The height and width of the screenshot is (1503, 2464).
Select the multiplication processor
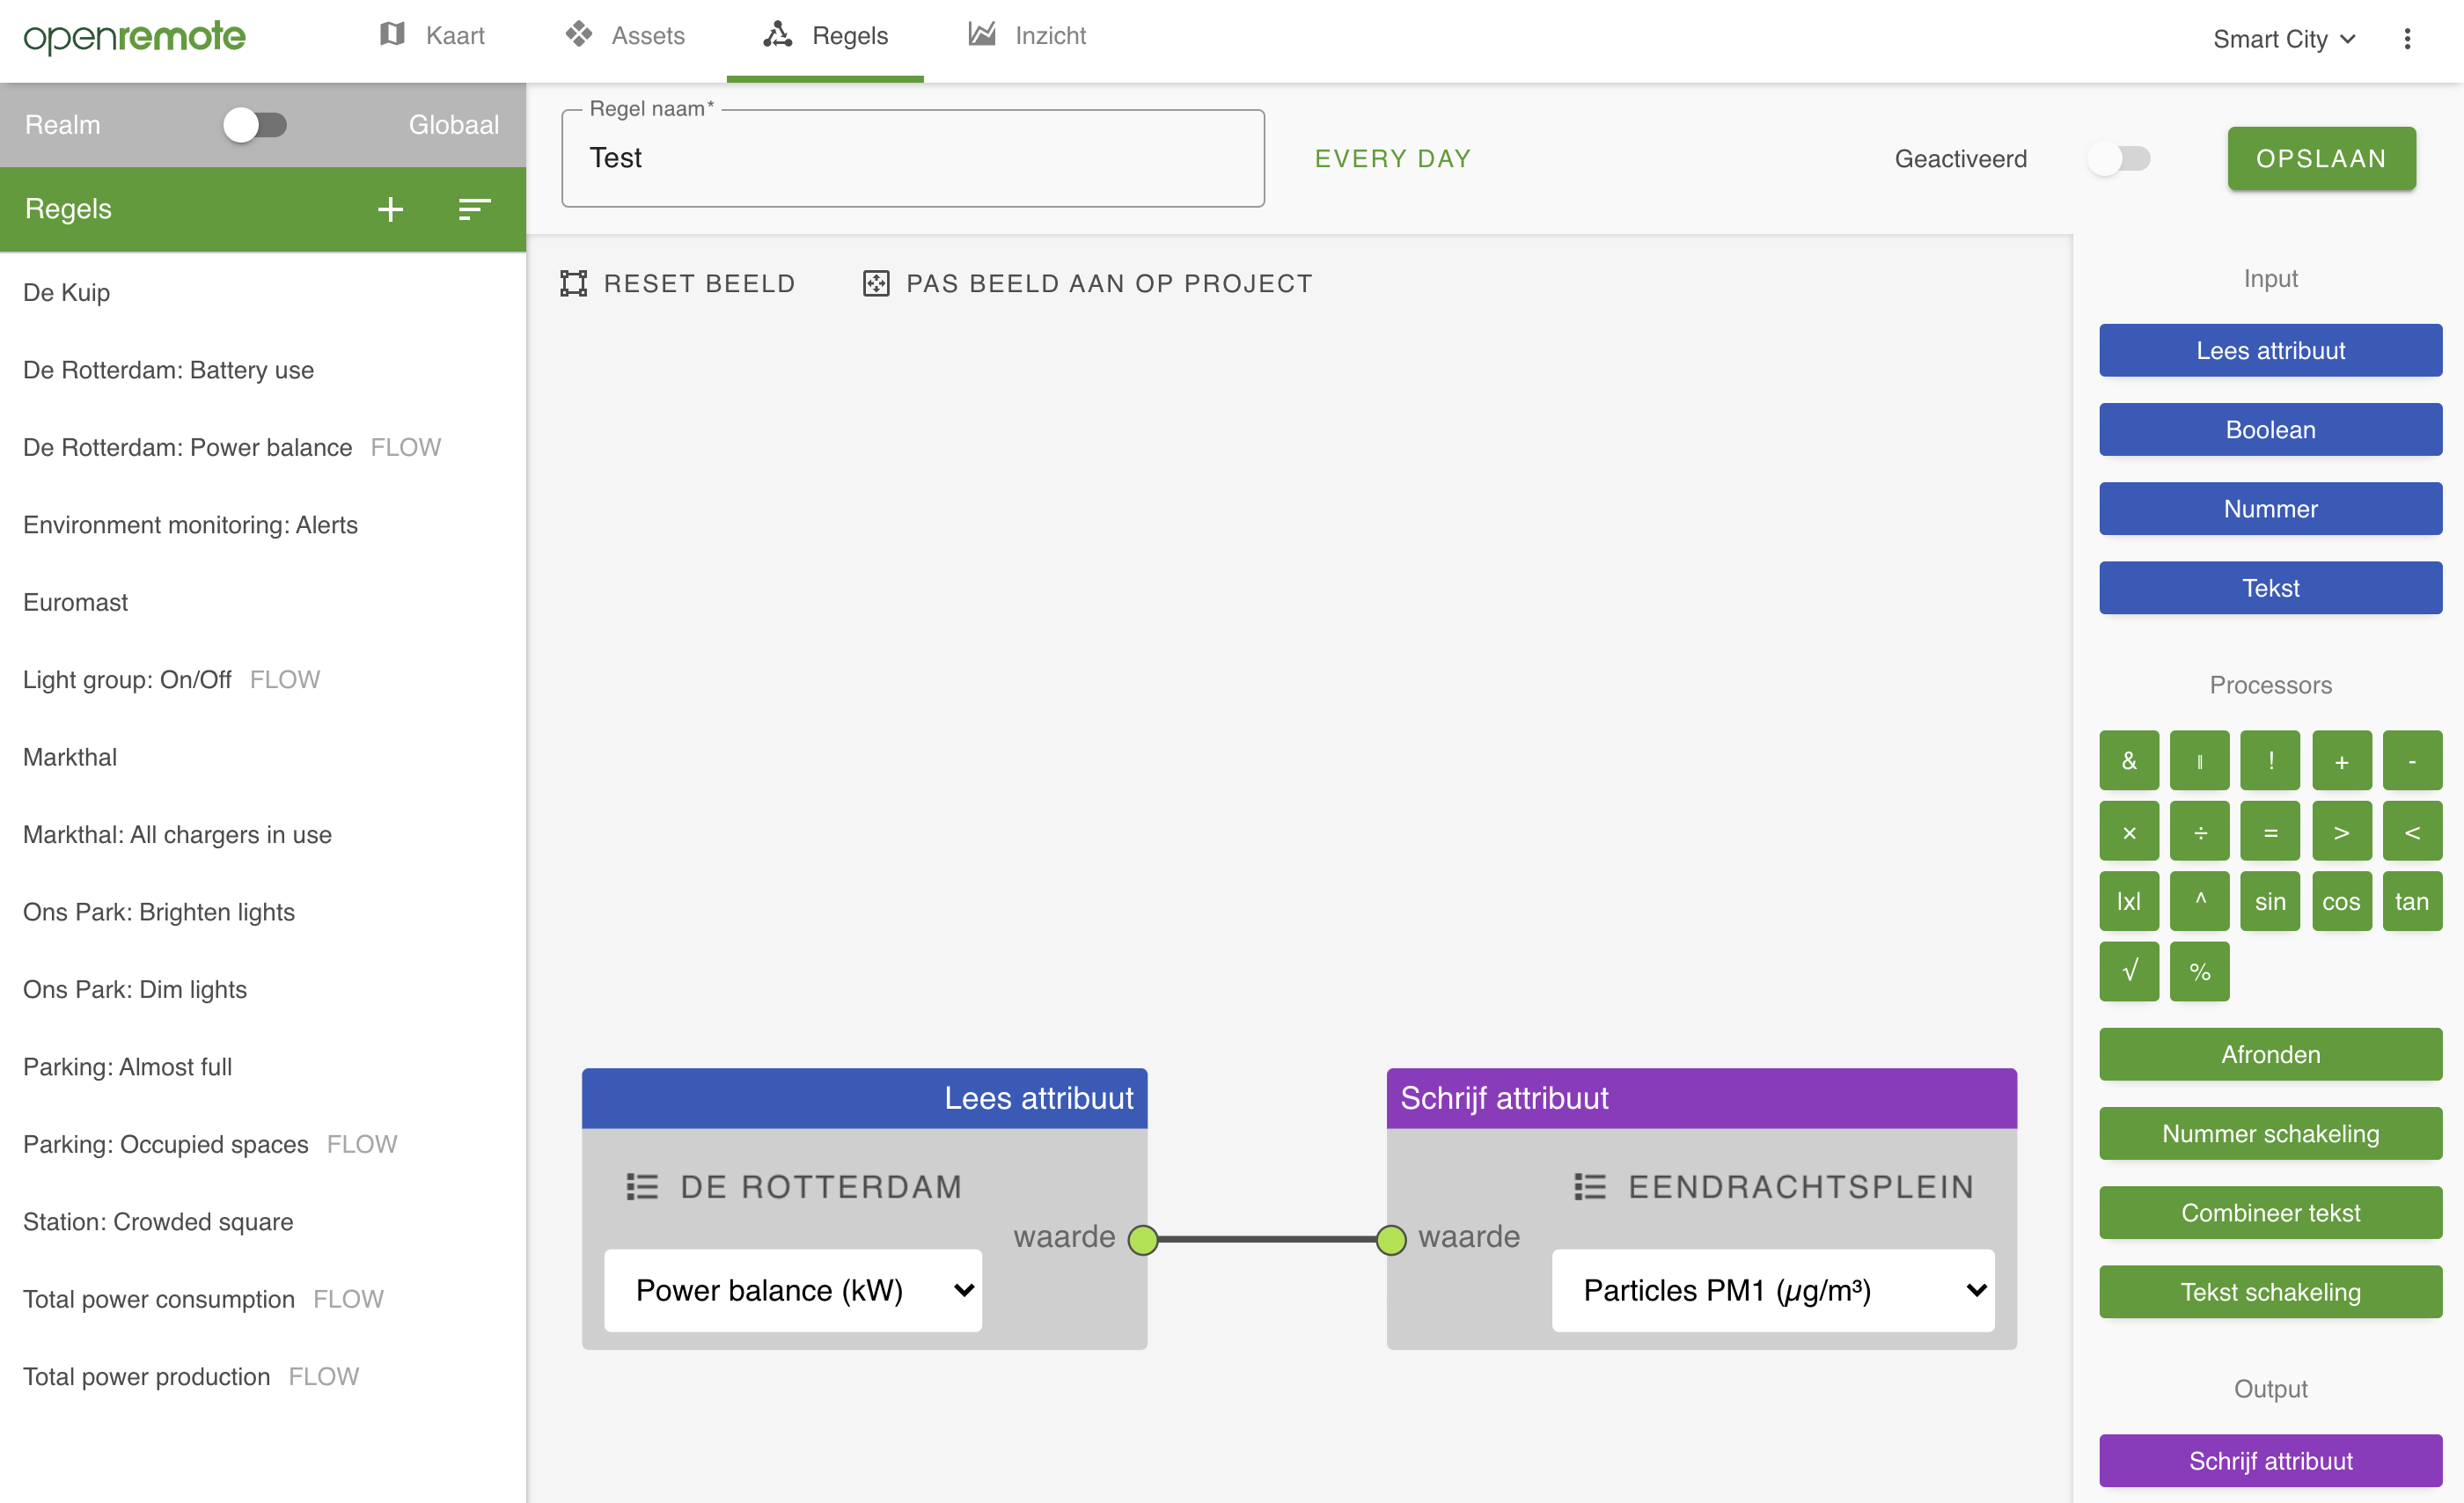point(2129,831)
